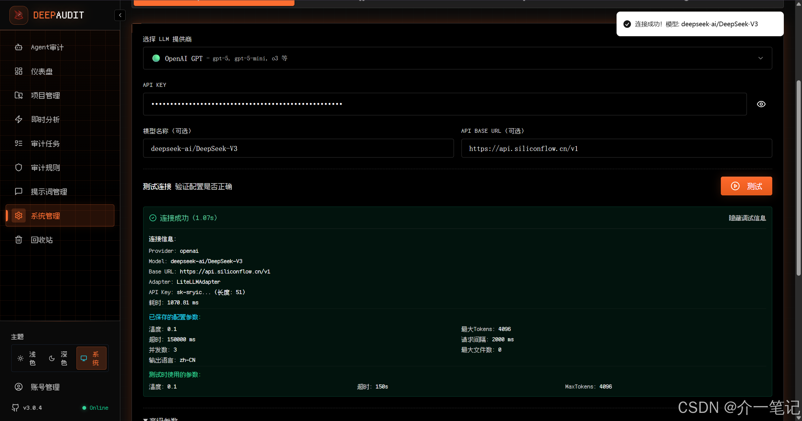The height and width of the screenshot is (421, 802).
Task: Click 隐藏调试信息 link
Action: [747, 218]
